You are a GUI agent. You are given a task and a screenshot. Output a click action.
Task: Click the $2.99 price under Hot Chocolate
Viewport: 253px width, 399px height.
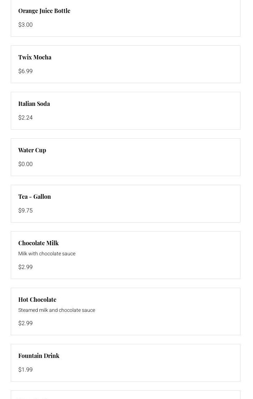25,323
